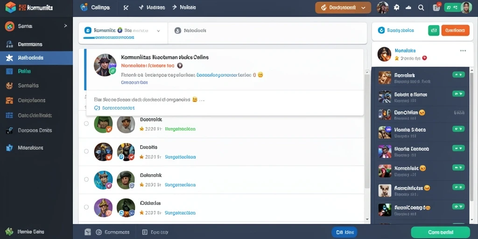Click the K icon in top bar
Viewport: 478px width, 239px height.
click(x=126, y=7)
